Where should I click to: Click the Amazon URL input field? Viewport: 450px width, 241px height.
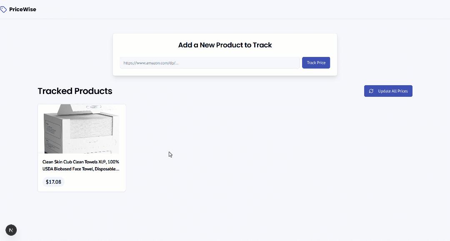[x=208, y=62]
